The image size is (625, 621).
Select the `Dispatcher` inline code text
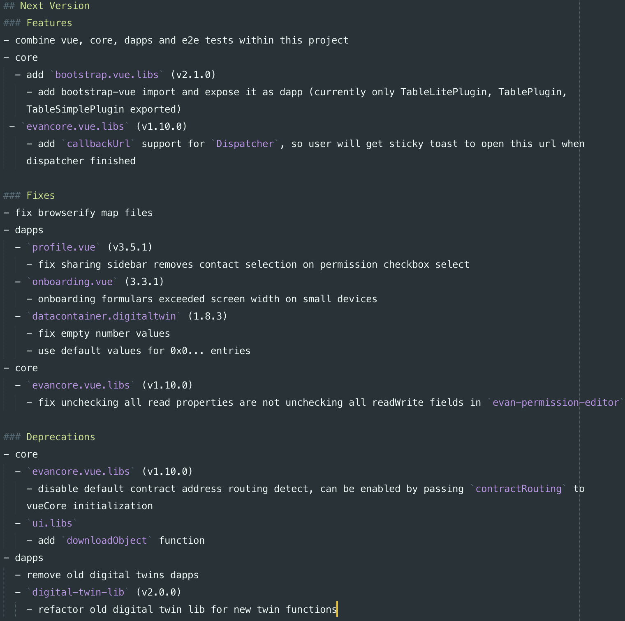coord(245,144)
